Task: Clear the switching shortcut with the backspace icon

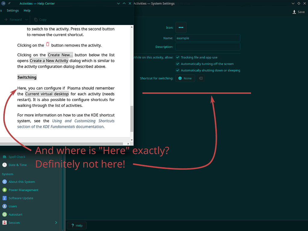Action: tap(200, 78)
